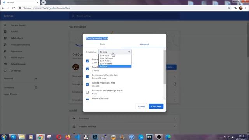This screenshot has width=249, height=140.
Task: Open OBS Studio from the taskbar
Action: point(159,137)
